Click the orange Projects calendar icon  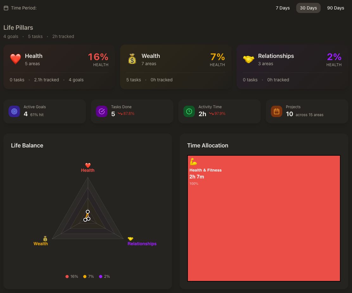click(277, 111)
